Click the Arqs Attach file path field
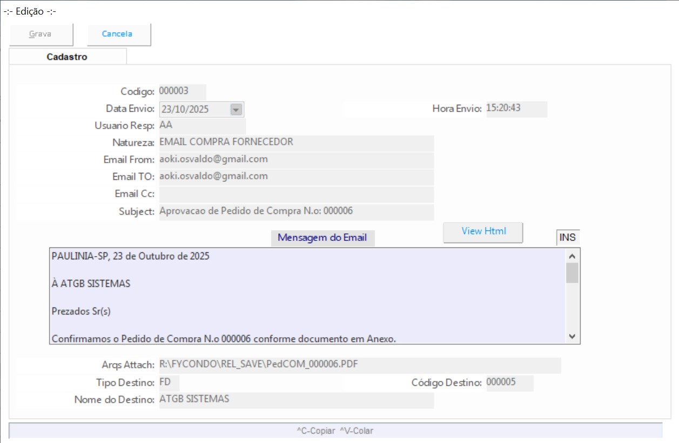 [x=359, y=365]
